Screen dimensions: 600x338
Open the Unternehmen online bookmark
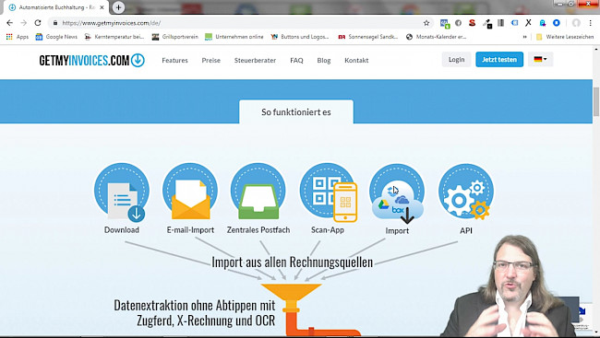point(234,37)
